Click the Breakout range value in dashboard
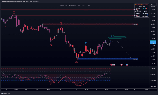The image size is (158, 95). tap(144, 15)
